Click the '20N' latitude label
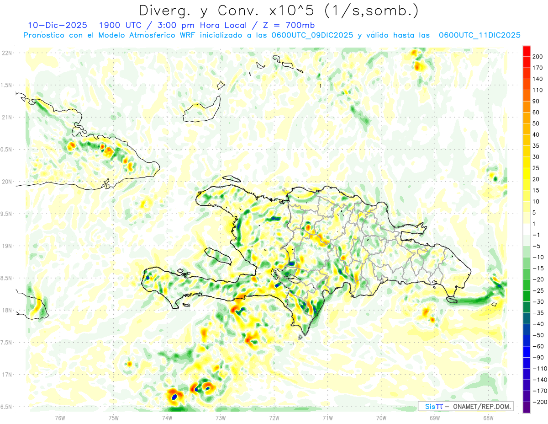 tap(7, 182)
